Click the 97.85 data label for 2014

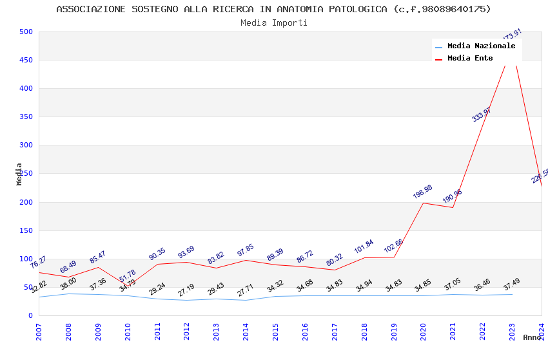(x=246, y=250)
